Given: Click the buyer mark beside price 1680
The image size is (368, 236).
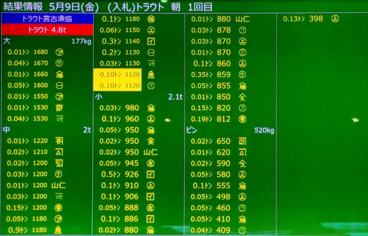Looking at the screenshot, I should (x=59, y=52).
